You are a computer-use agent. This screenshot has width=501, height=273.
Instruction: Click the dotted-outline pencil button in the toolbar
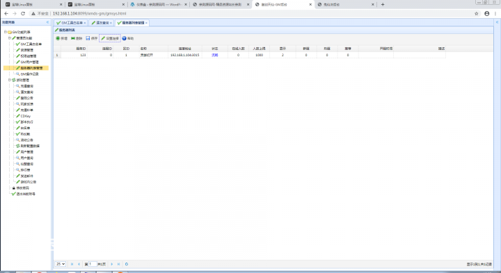tap(110, 38)
